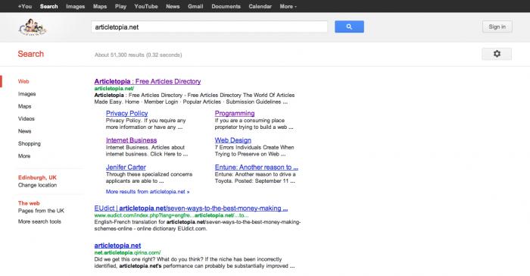Filter results by Maps in sidebar
Viewport: 530px width, 276px height.
click(x=25, y=106)
